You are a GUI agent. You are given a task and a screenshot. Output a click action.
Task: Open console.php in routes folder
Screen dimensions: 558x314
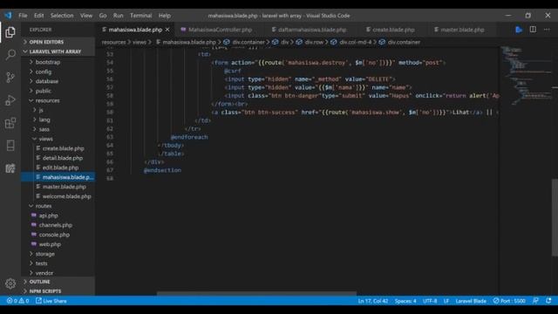pyautogui.click(x=58, y=235)
